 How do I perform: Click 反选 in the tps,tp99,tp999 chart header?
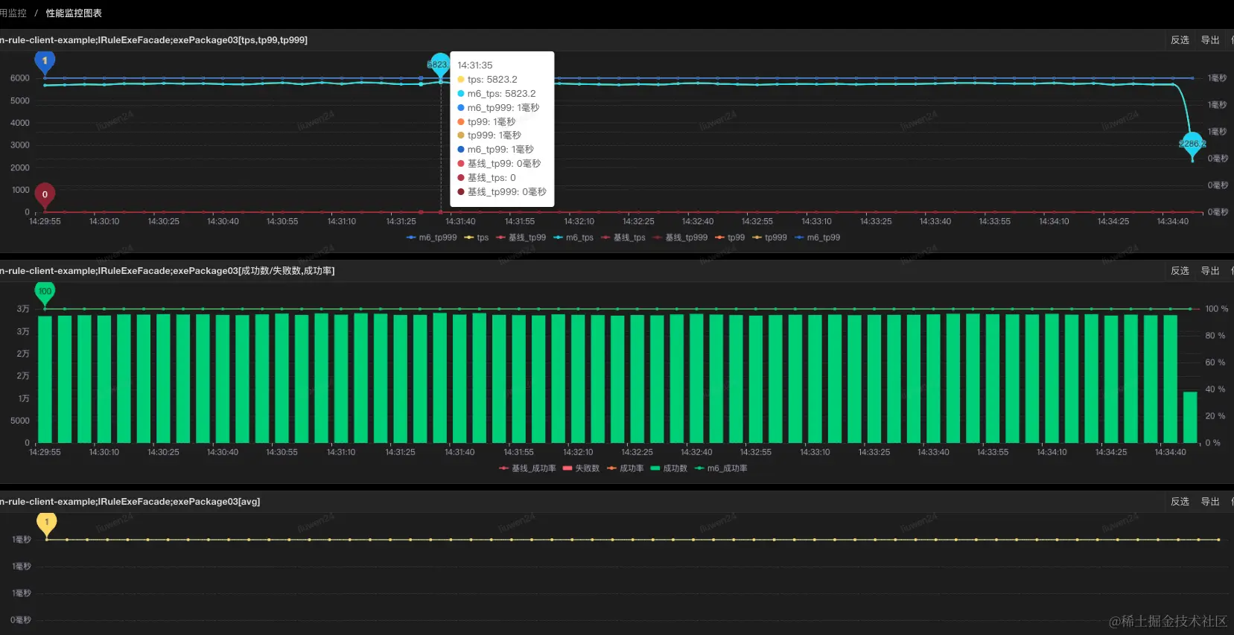(x=1180, y=40)
